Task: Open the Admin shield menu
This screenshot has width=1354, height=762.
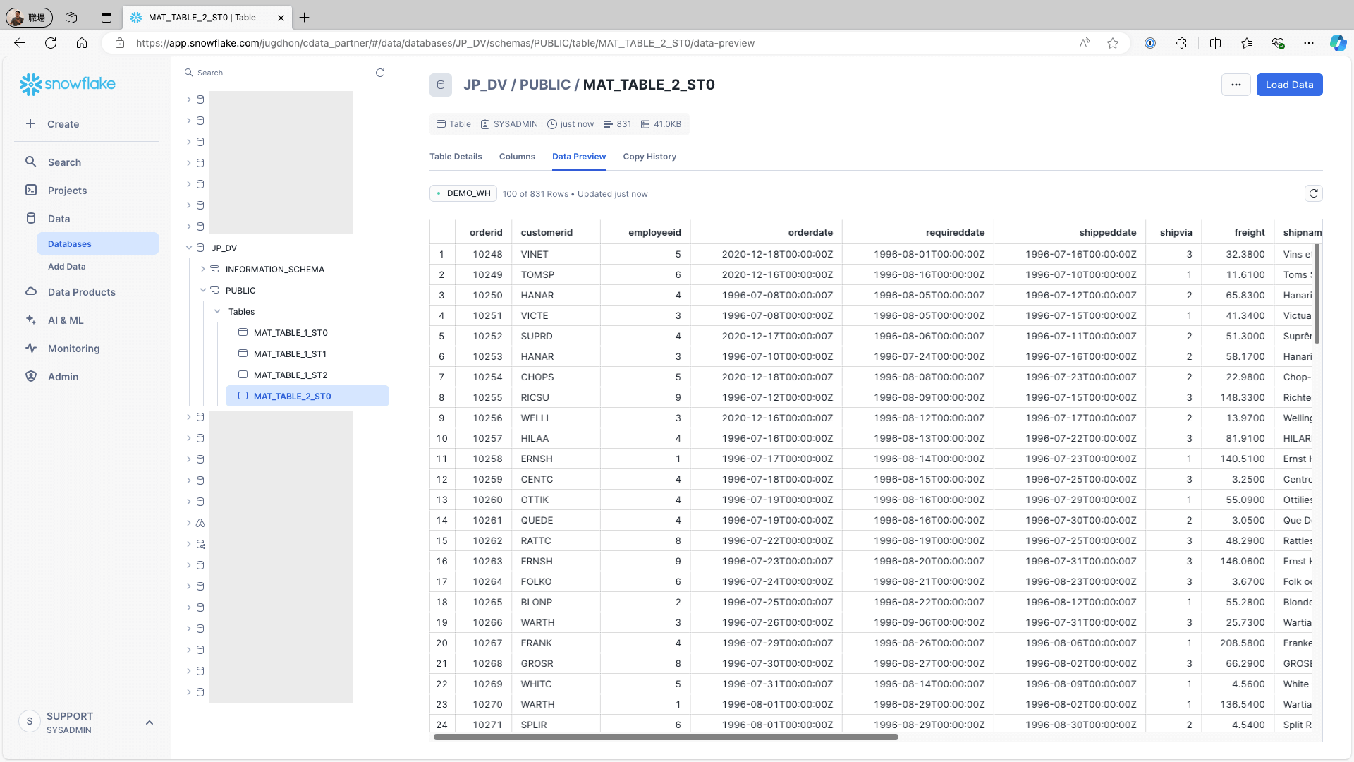Action: click(x=63, y=377)
